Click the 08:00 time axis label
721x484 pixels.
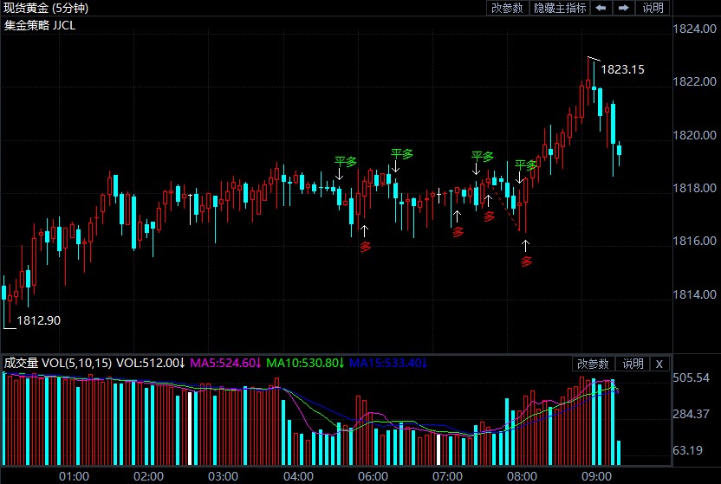pos(522,476)
